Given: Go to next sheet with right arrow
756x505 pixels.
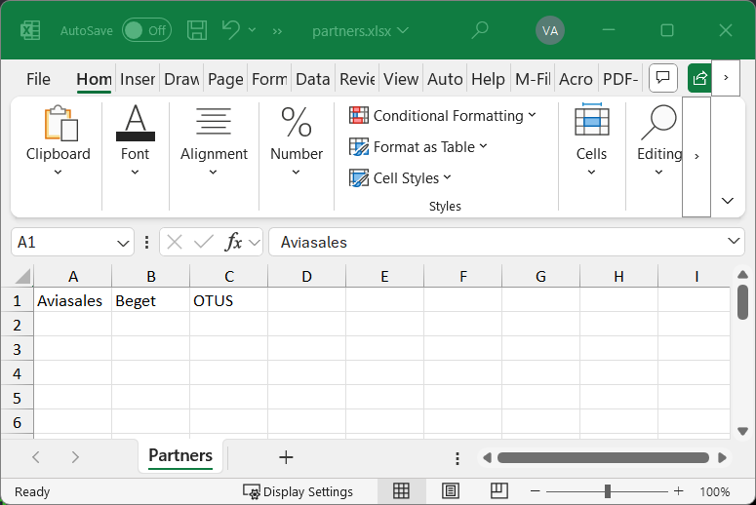Looking at the screenshot, I should click(x=75, y=457).
